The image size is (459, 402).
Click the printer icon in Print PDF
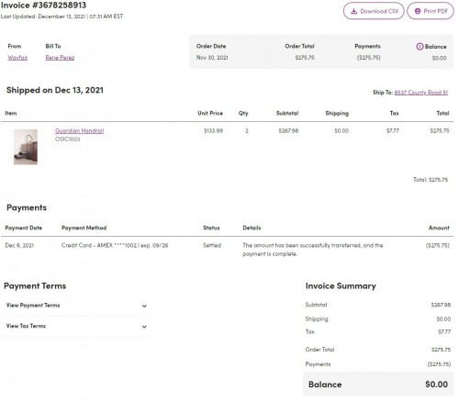point(418,11)
